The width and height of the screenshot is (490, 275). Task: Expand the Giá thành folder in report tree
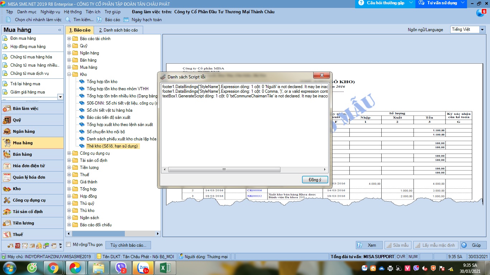(69, 182)
